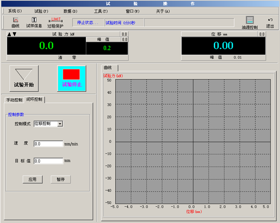Open the 试验(P) menu
The image size is (280, 223).
point(41,11)
